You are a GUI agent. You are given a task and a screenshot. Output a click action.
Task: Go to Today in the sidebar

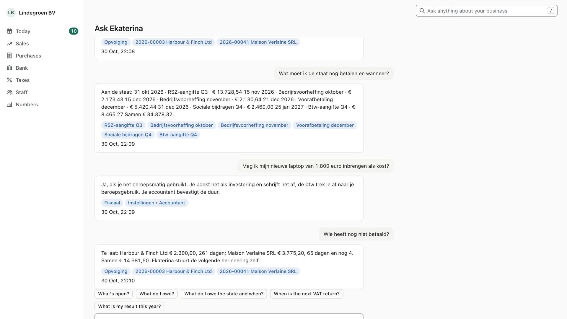click(43, 31)
